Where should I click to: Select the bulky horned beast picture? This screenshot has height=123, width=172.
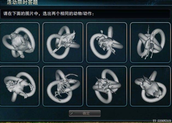pyautogui.click(x=150, y=86)
